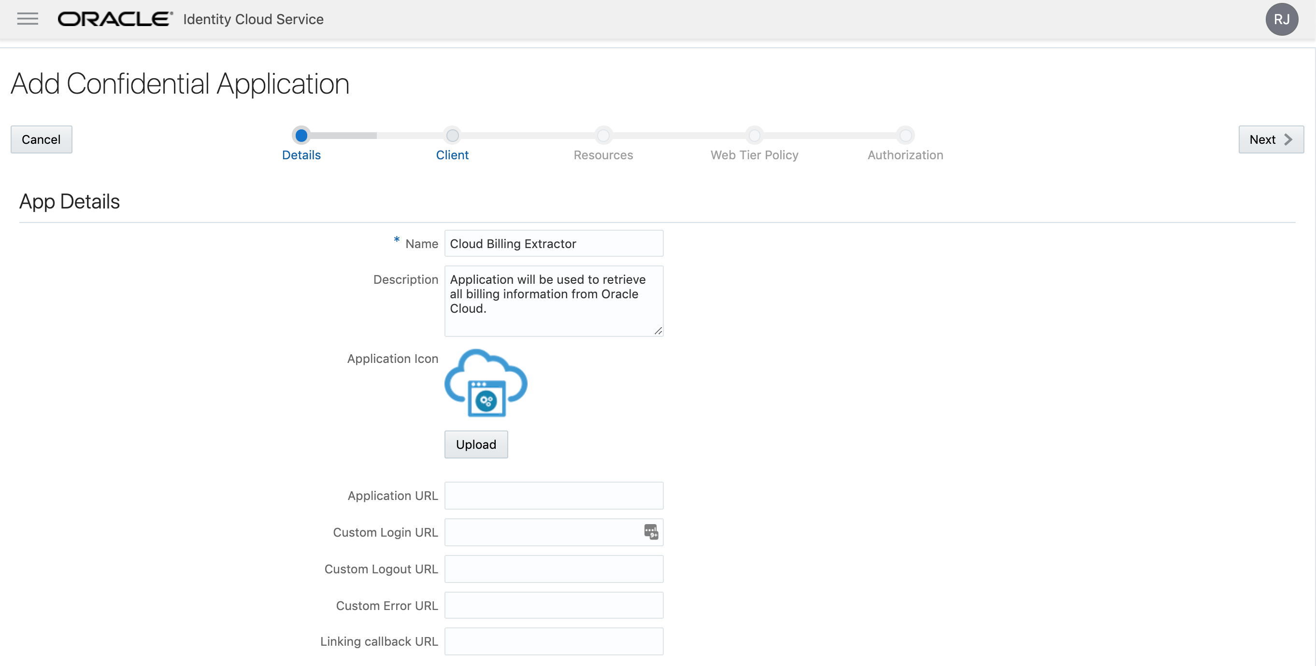Click the Authorization step circle marker
Viewport: 1316px width, 666px height.
pos(905,135)
